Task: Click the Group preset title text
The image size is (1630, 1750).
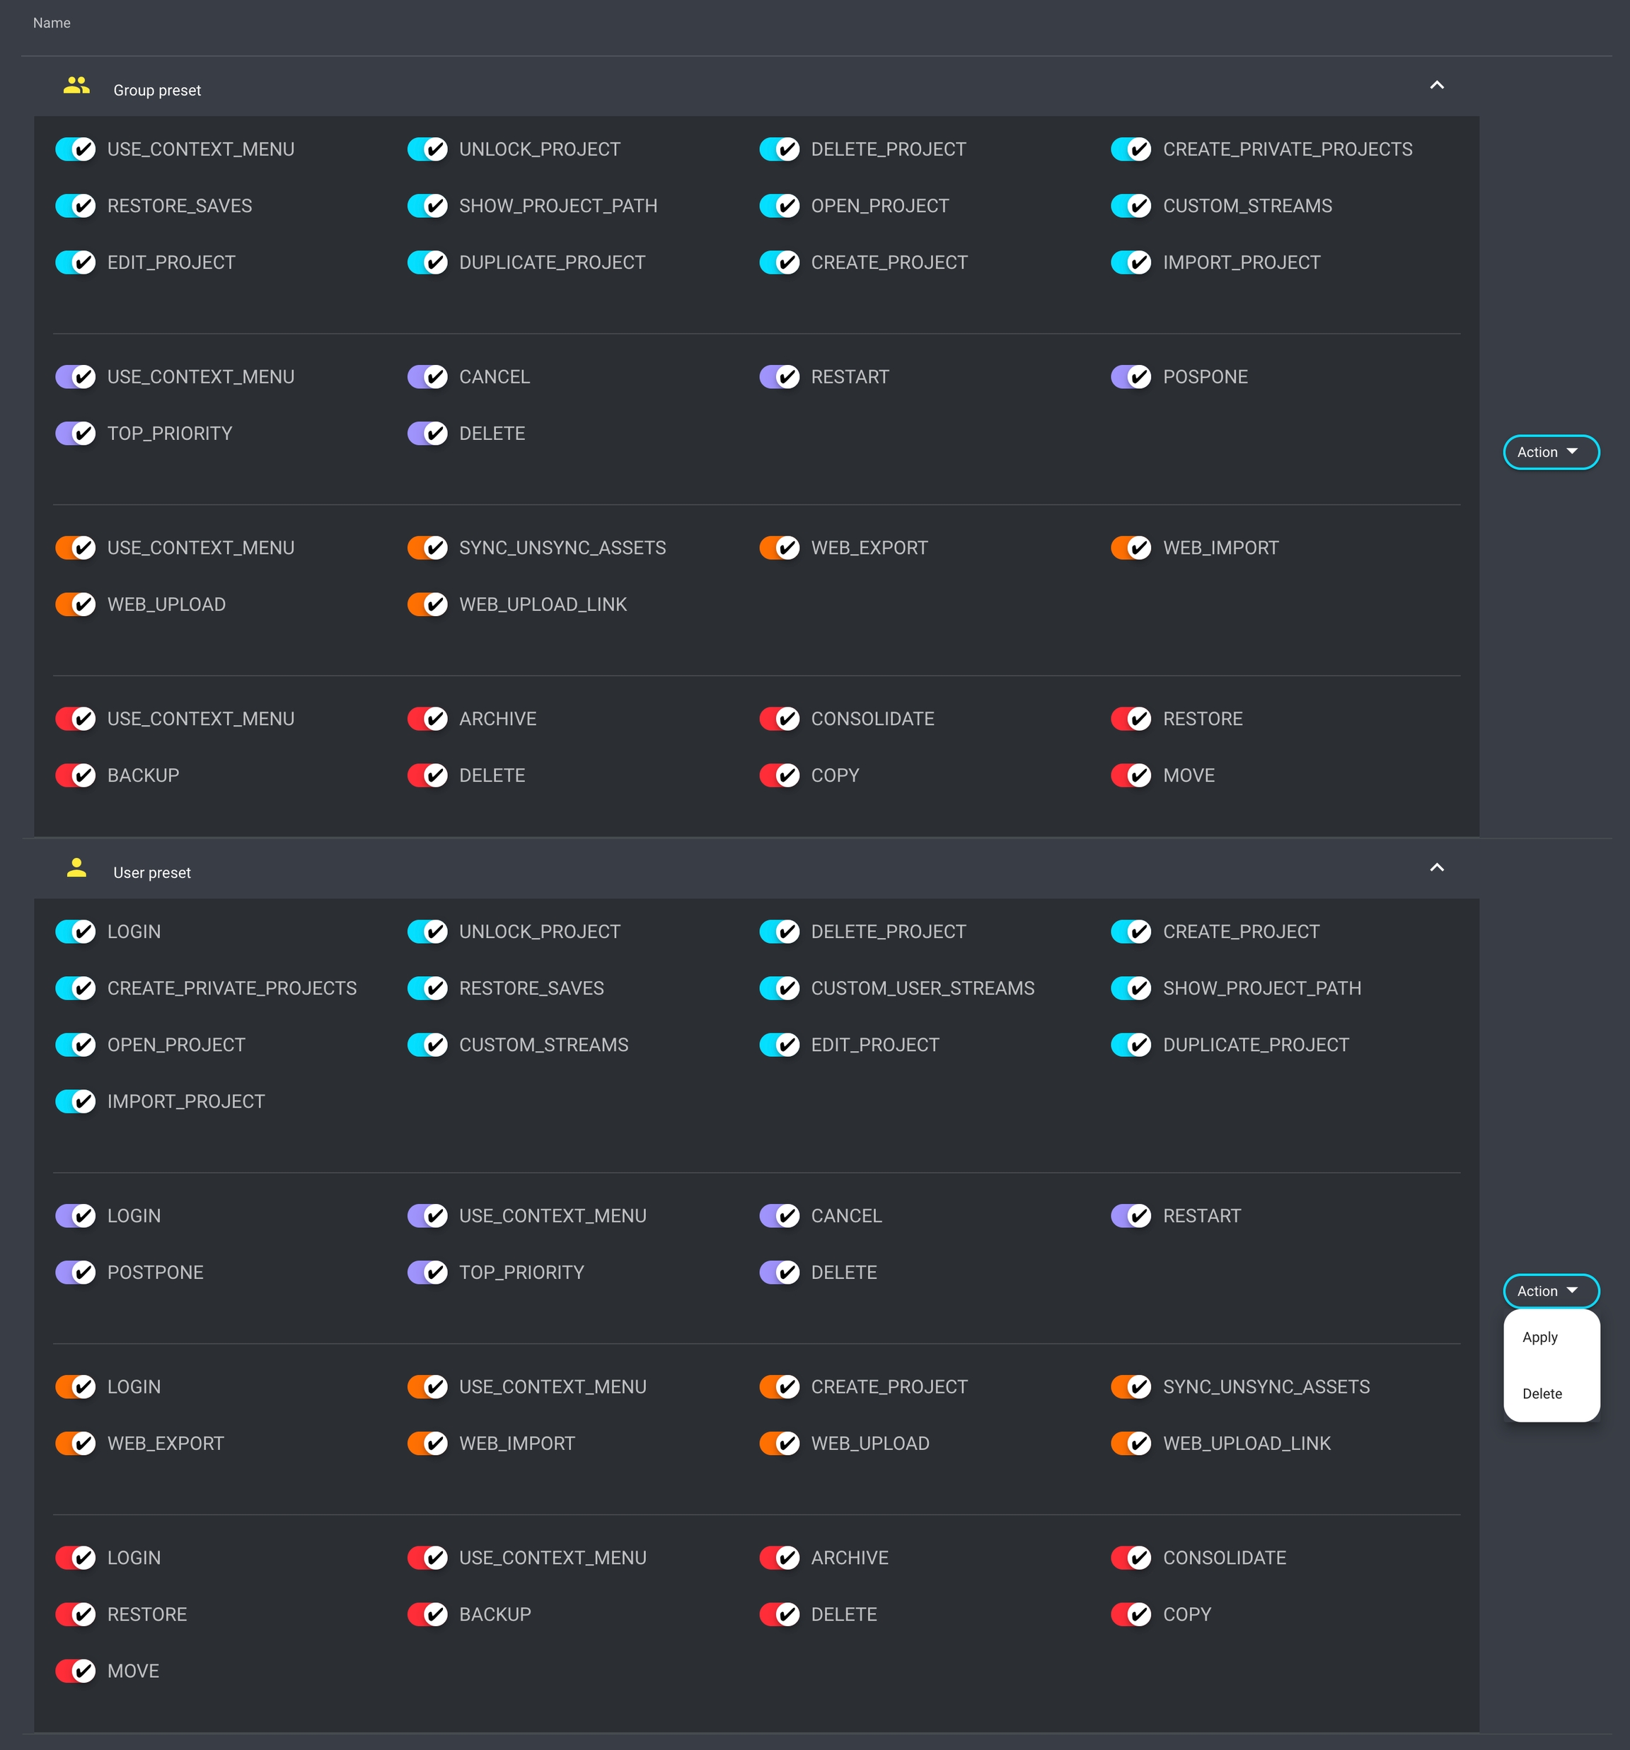Action: (x=157, y=91)
